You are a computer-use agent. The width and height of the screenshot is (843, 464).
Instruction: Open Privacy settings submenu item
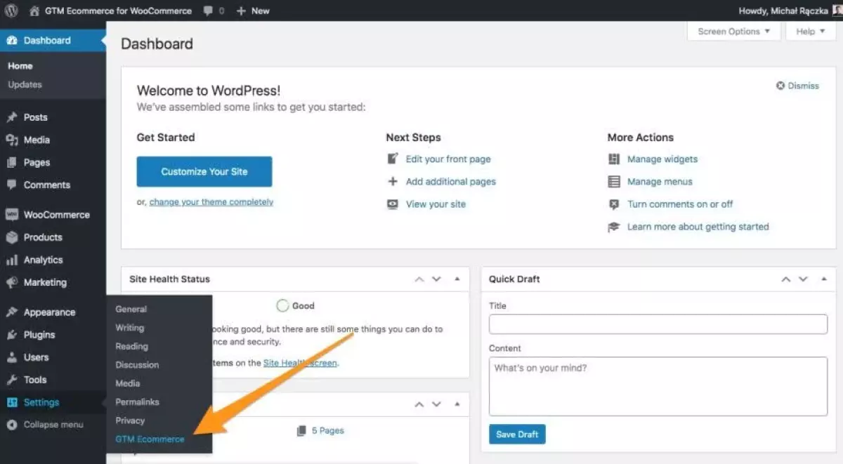pos(130,420)
